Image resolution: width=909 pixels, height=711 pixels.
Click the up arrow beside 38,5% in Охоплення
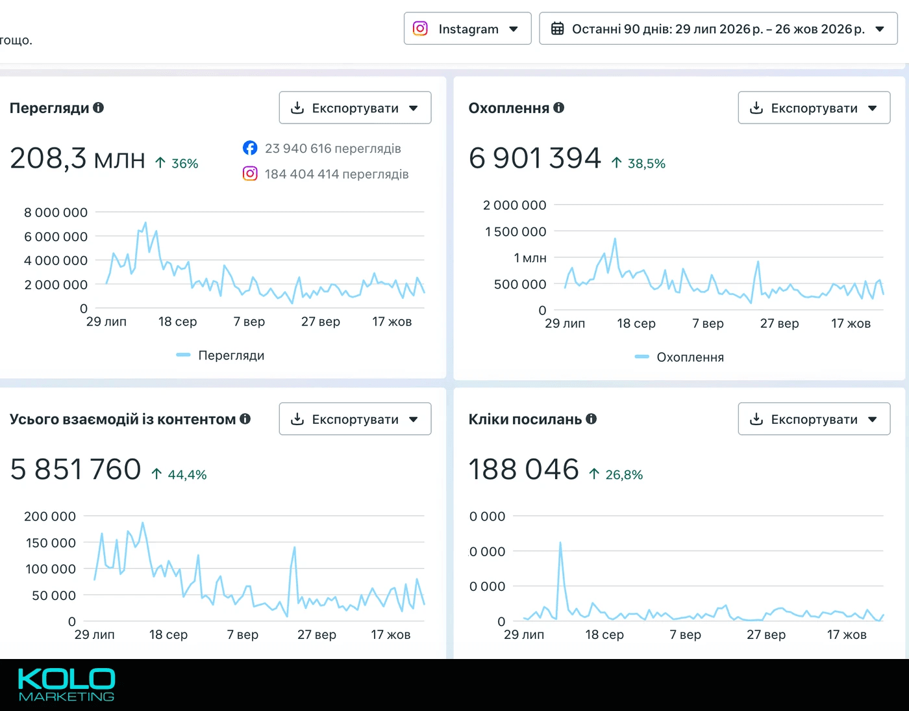[617, 163]
